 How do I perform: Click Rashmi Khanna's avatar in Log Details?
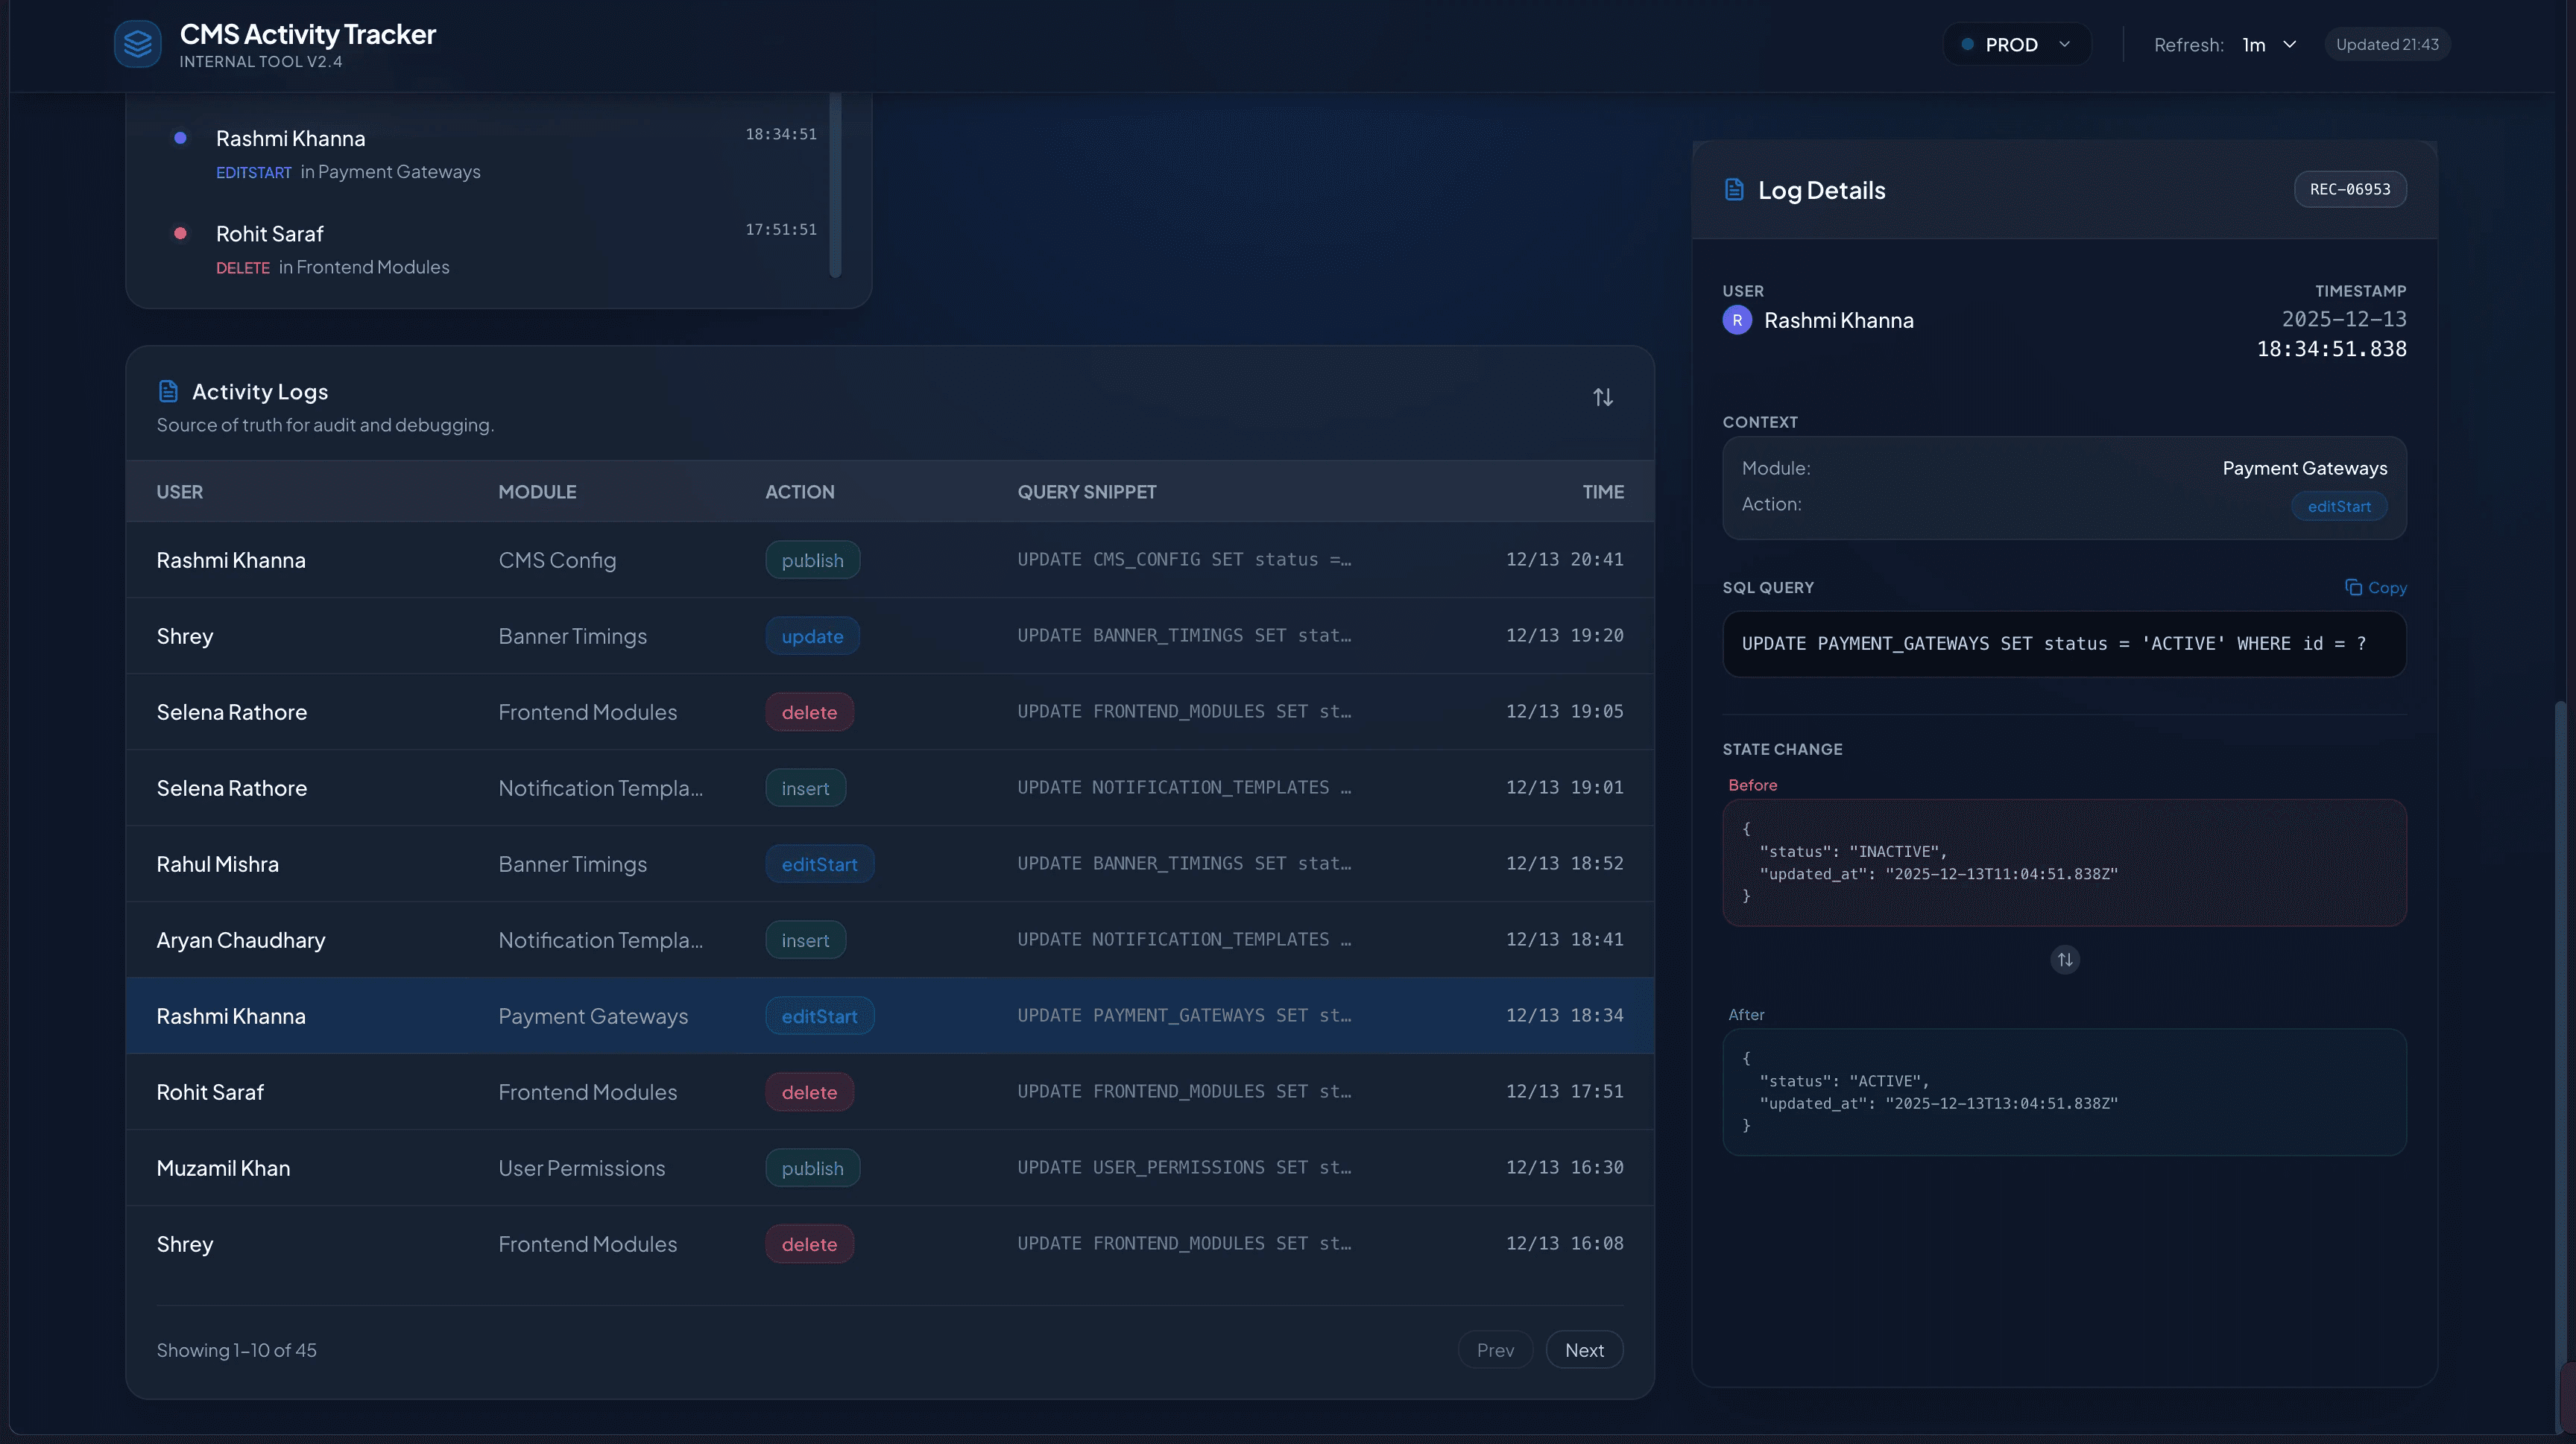coord(1737,321)
